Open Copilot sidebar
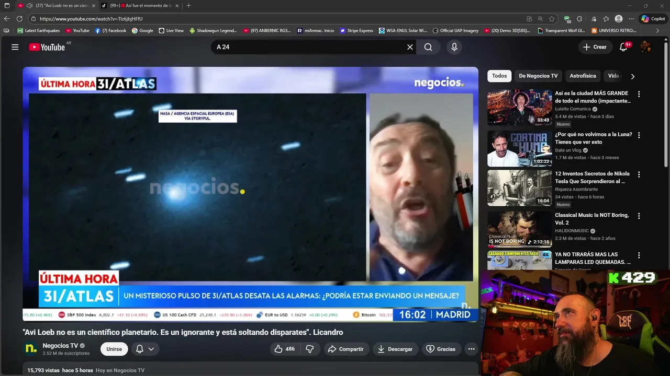670x376 pixels. tap(653, 19)
